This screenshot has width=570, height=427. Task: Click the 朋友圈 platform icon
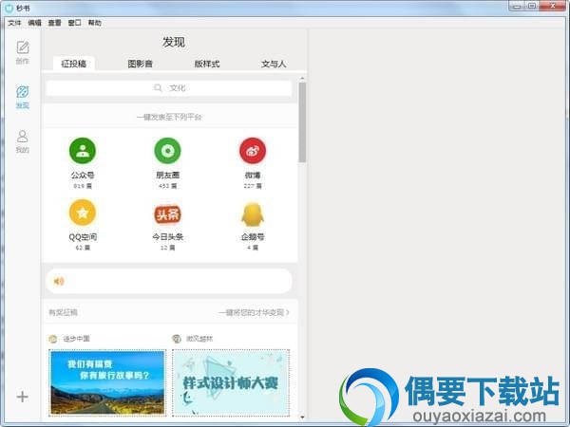[167, 151]
